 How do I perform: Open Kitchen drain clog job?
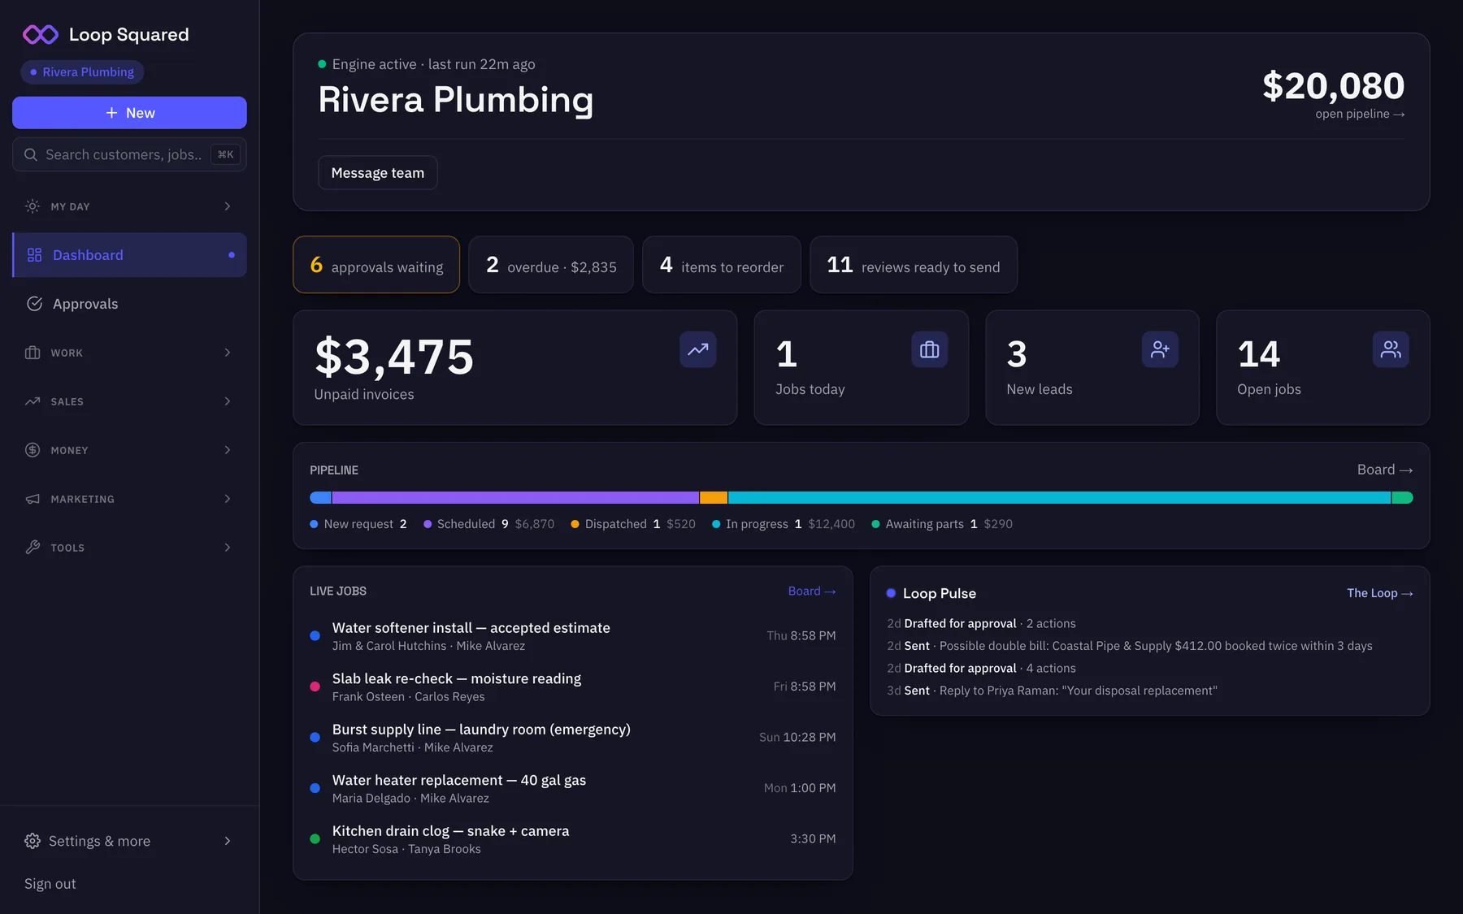pyautogui.click(x=573, y=839)
